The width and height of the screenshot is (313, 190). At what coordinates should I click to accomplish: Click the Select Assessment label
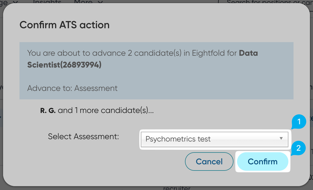[83, 136]
